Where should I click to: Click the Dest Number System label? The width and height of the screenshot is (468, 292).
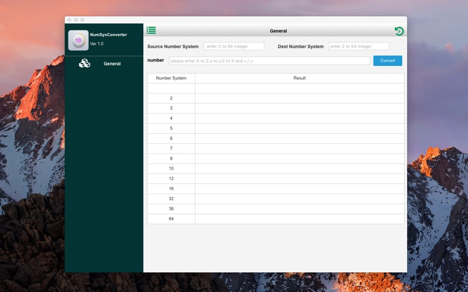(x=301, y=47)
